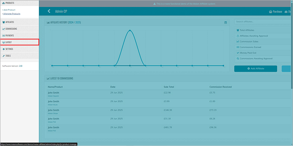This screenshot has height=146, width=293.
Task: Open John Smith on Maian Music row
Action: click(53, 102)
